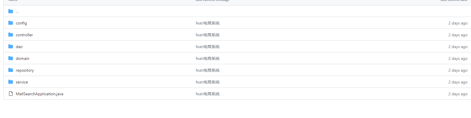Open the commit message for config row
Viewport: 471px width, 118px height.
tap(207, 23)
